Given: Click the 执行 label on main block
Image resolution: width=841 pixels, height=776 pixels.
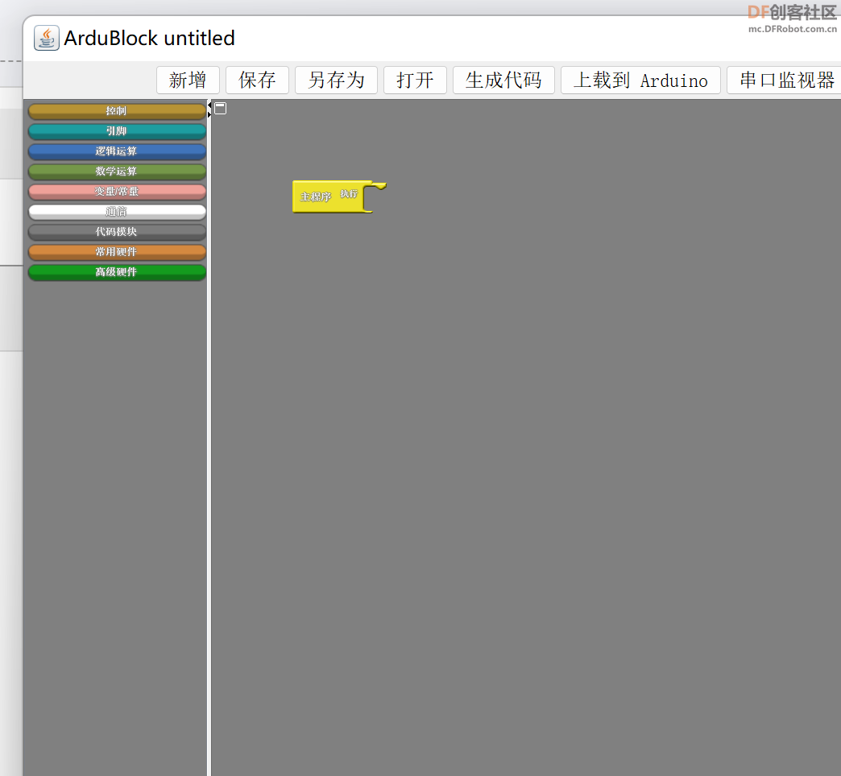Looking at the screenshot, I should (x=349, y=194).
